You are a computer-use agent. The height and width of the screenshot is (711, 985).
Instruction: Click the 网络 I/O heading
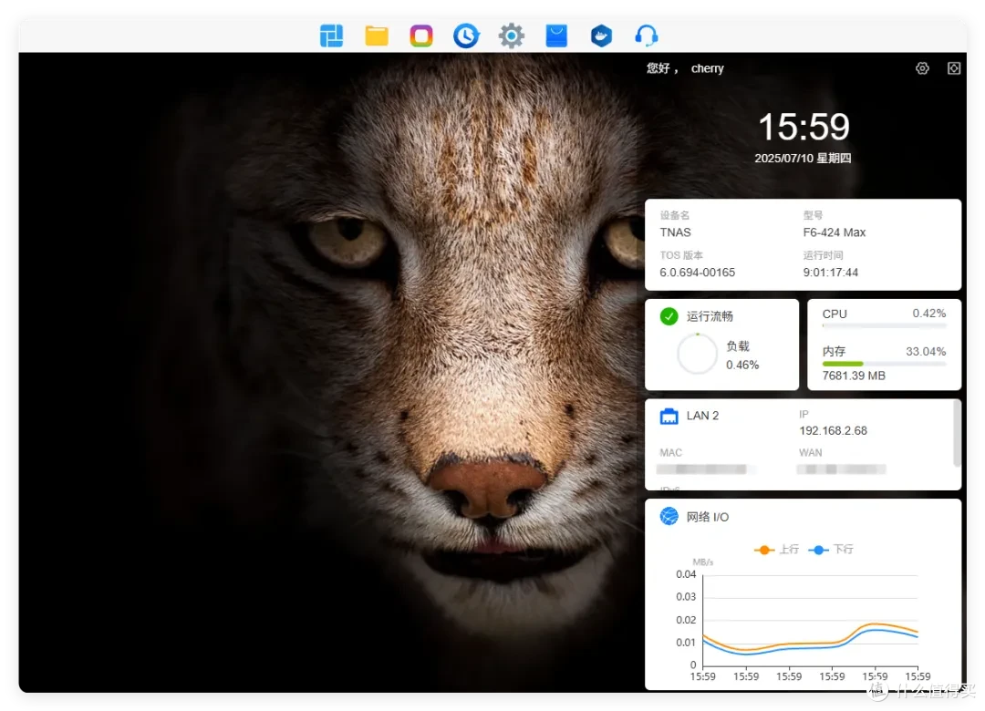coord(708,517)
